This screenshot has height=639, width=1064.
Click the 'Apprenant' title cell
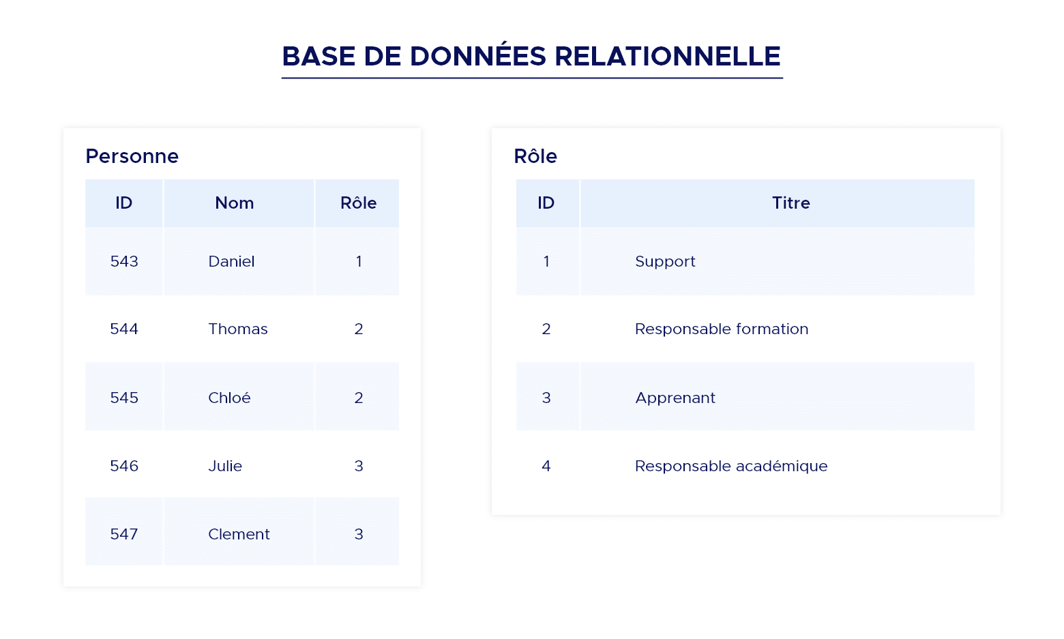pyautogui.click(x=675, y=398)
